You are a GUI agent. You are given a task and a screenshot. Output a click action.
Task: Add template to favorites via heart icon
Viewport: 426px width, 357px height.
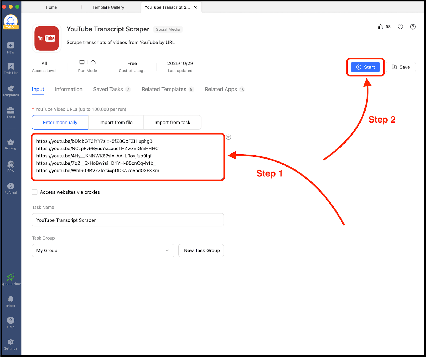click(400, 27)
